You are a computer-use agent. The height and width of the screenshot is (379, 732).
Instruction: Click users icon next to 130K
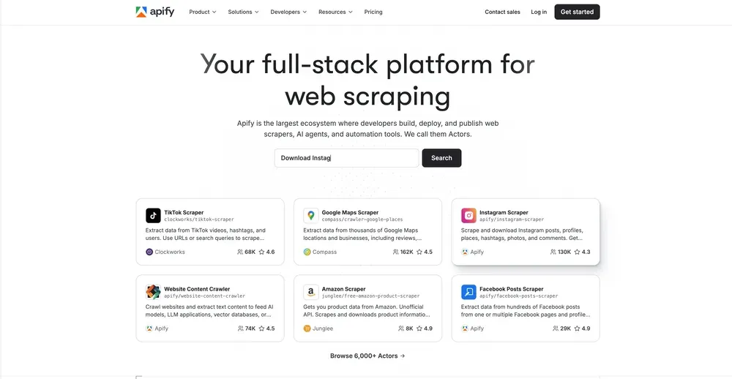tap(553, 252)
